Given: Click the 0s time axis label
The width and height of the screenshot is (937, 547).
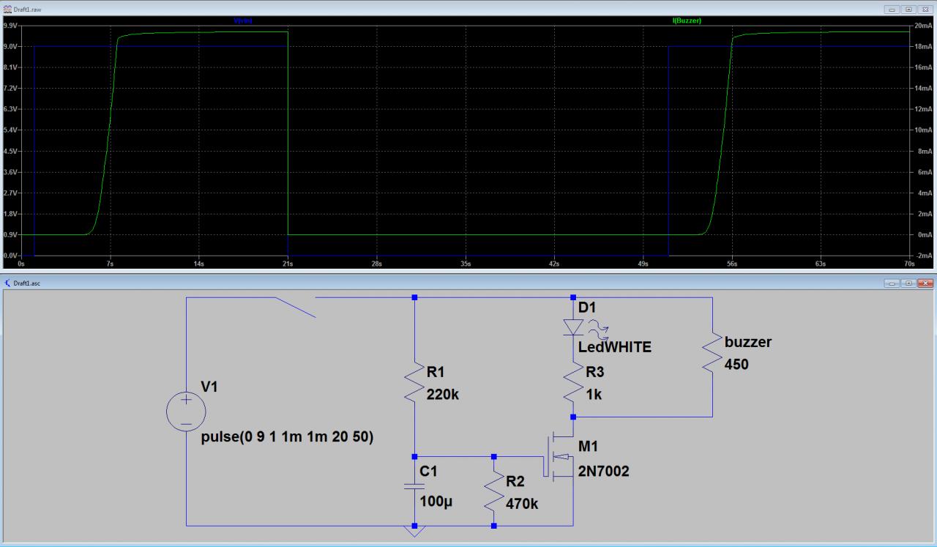Looking at the screenshot, I should [x=21, y=264].
